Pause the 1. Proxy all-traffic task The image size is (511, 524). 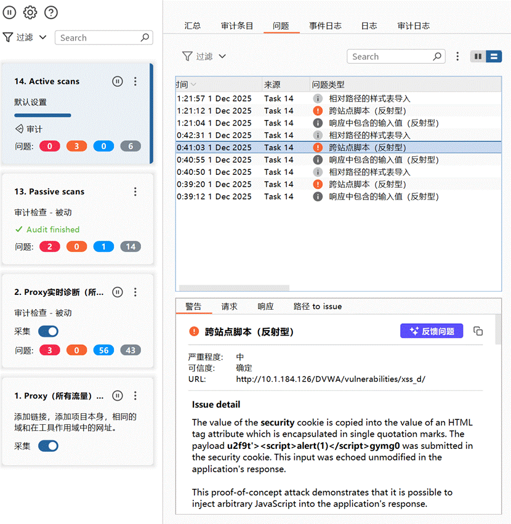tap(118, 396)
